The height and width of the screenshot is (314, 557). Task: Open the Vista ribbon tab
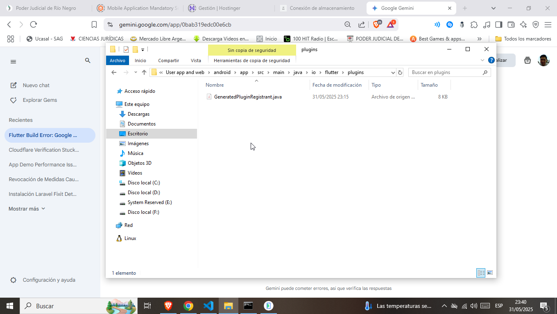tap(196, 61)
